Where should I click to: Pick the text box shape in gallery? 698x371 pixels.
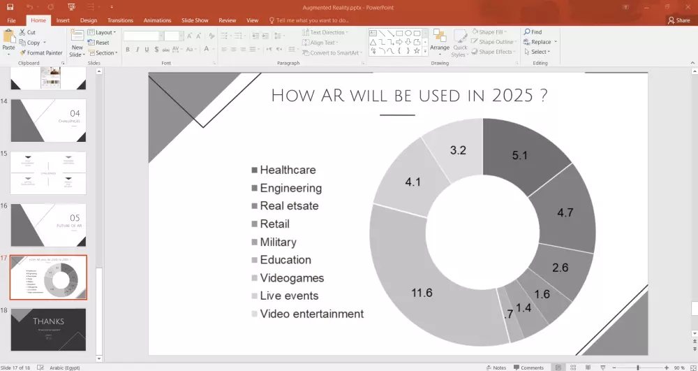coord(373,33)
